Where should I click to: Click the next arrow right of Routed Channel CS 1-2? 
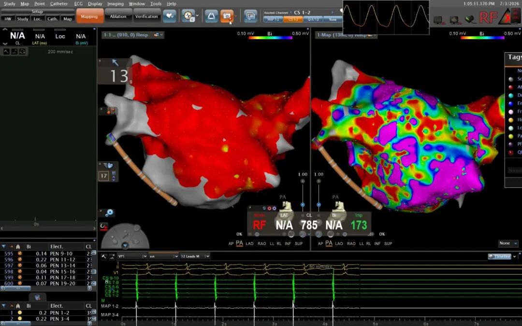pyautogui.click(x=332, y=12)
